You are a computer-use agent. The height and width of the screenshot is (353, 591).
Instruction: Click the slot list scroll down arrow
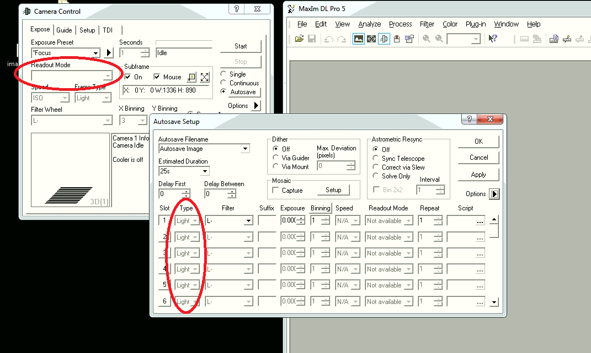coord(494,302)
